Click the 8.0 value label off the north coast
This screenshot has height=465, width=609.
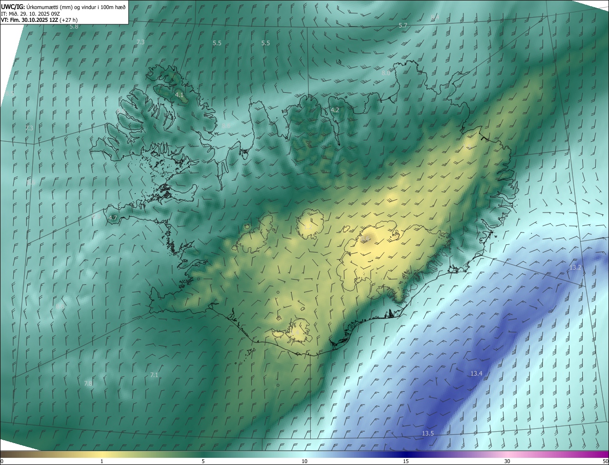click(386, 73)
